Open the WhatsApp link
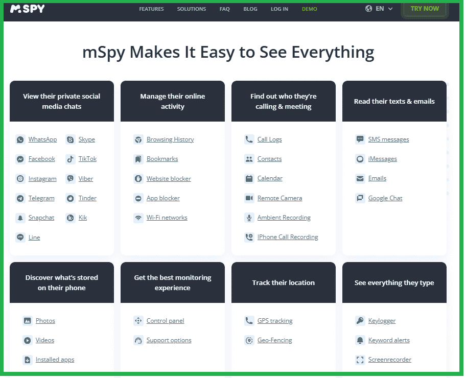Screen dimensions: 466x378 (x=42, y=139)
